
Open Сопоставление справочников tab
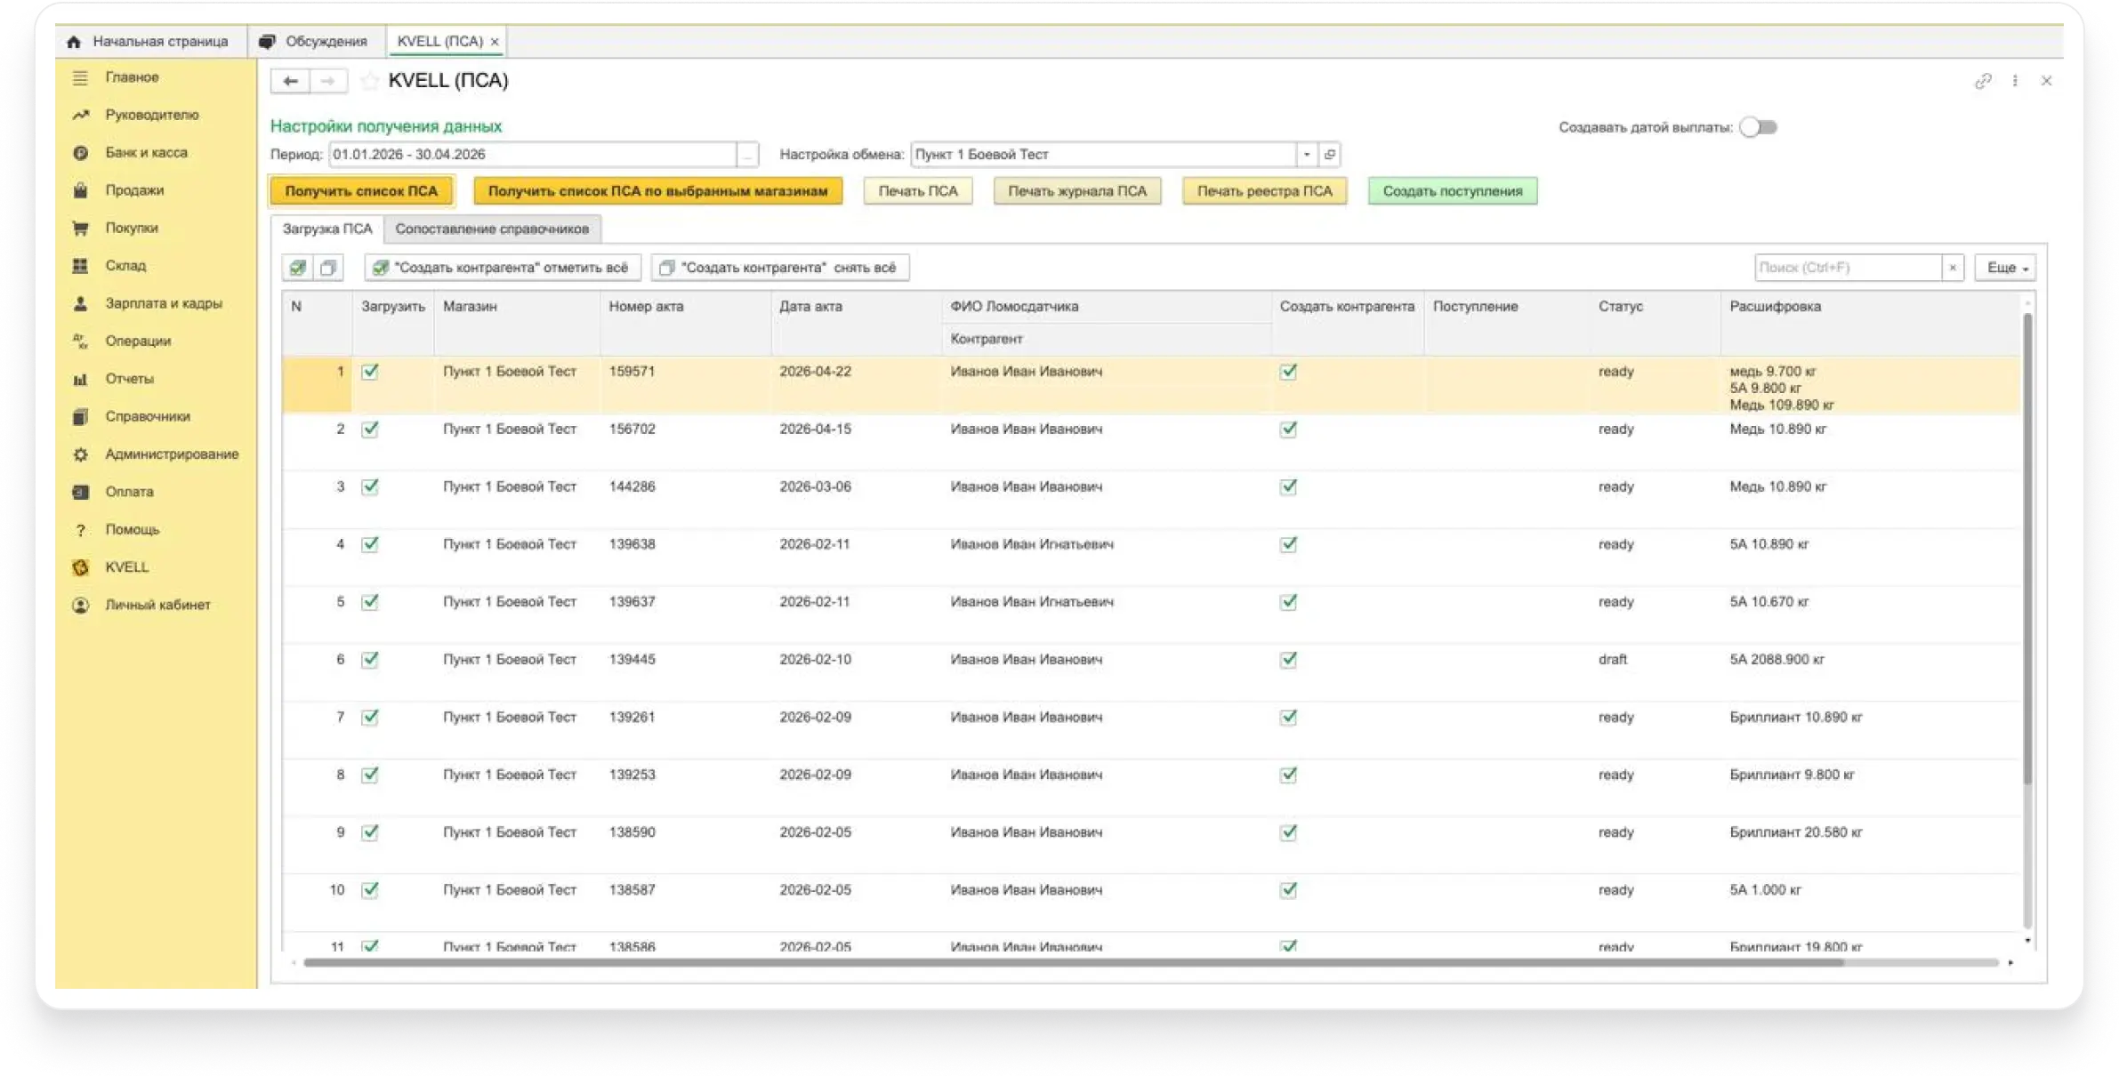coord(492,229)
